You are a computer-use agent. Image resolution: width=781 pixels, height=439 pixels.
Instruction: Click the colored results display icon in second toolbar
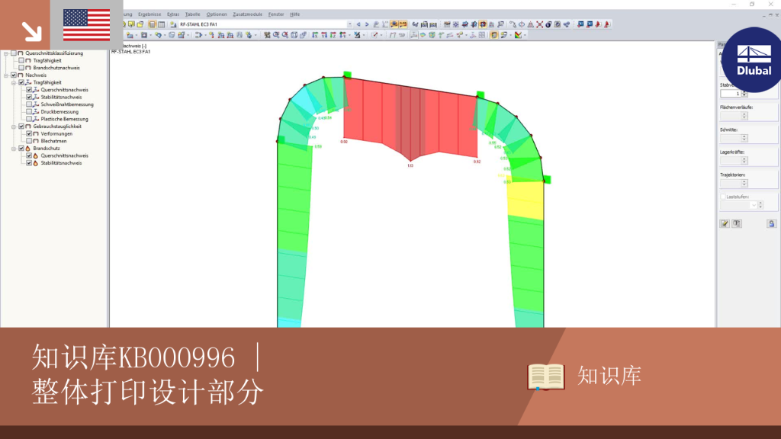519,35
